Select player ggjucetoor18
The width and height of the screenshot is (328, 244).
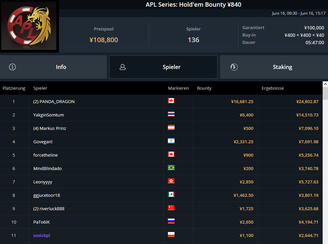pos(47,195)
